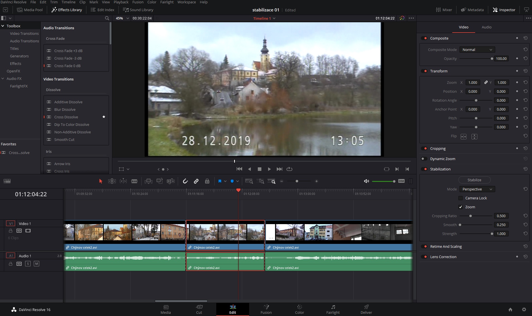Open the stabilization Mode Perspective dropdown

(x=477, y=189)
